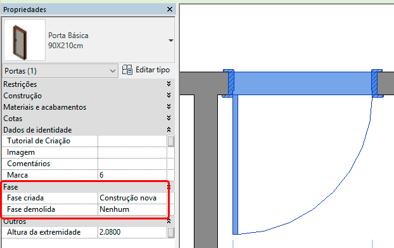Expand the Restrições section
The height and width of the screenshot is (248, 394).
[169, 84]
